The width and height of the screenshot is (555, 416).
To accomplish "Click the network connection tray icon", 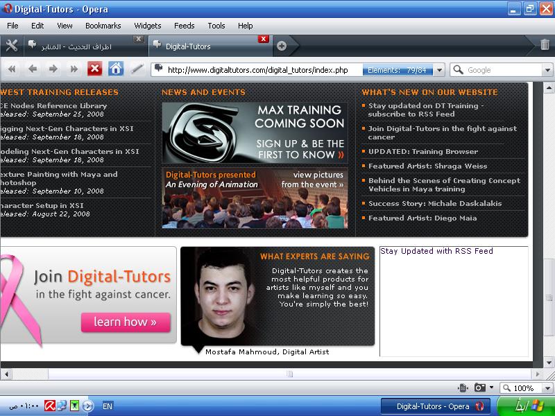I will (x=62, y=406).
